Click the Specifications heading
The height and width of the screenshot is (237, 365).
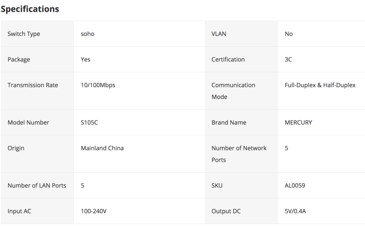[30, 9]
